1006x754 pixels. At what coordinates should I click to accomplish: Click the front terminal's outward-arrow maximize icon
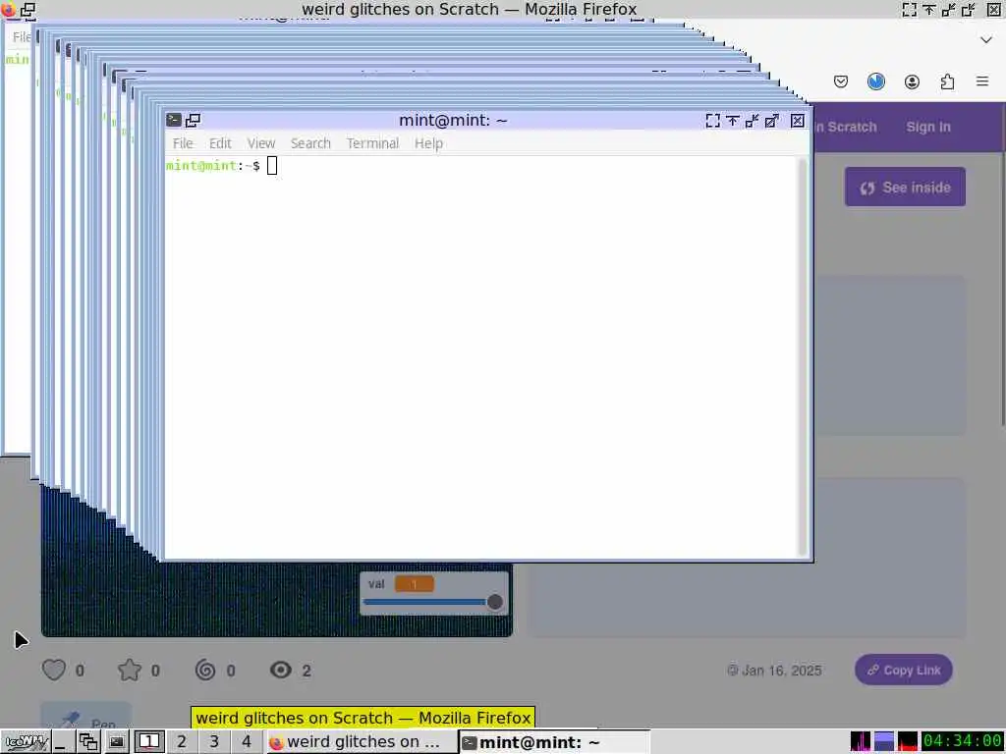click(772, 121)
